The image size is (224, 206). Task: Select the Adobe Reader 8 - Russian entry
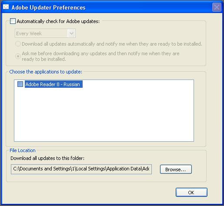coord(53,84)
